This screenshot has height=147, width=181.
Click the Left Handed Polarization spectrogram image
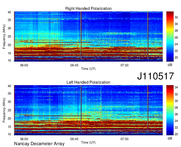pos(88,110)
